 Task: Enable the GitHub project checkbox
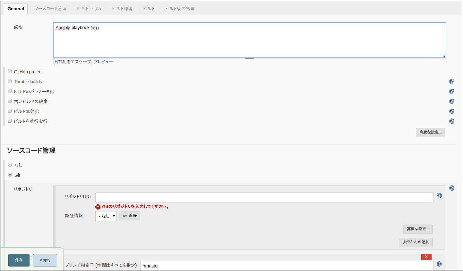[10, 71]
